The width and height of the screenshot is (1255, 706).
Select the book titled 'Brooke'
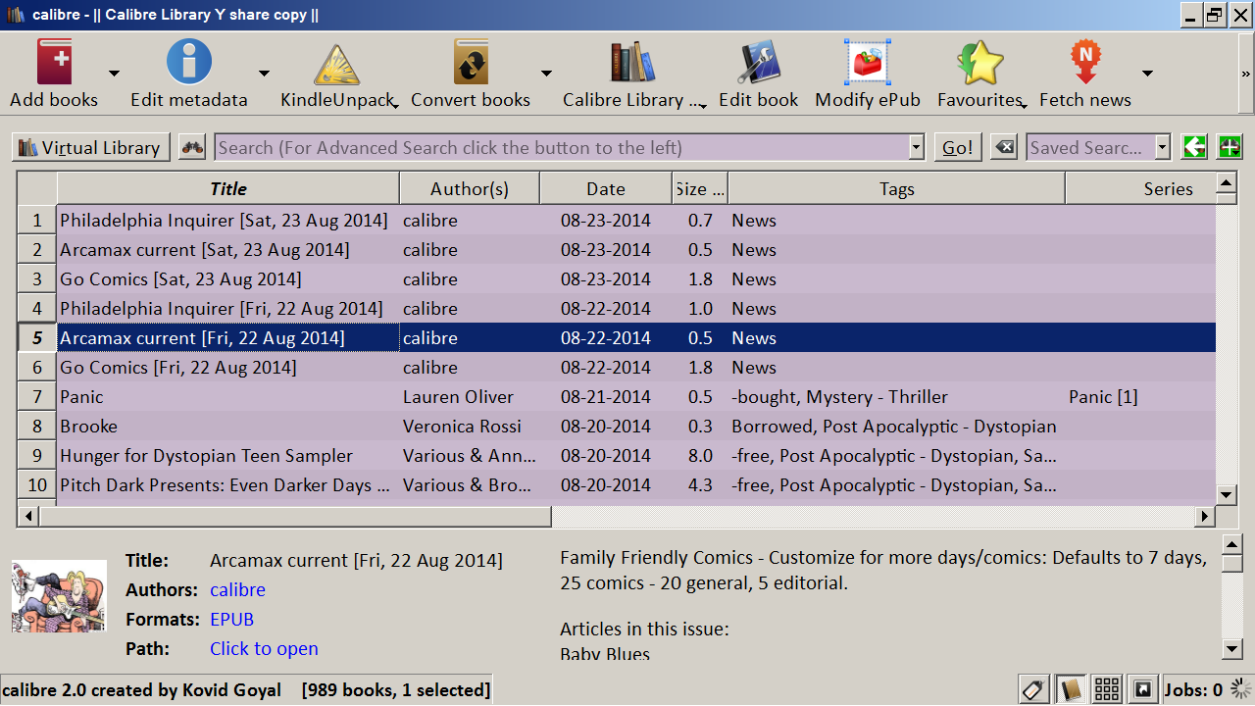(88, 427)
